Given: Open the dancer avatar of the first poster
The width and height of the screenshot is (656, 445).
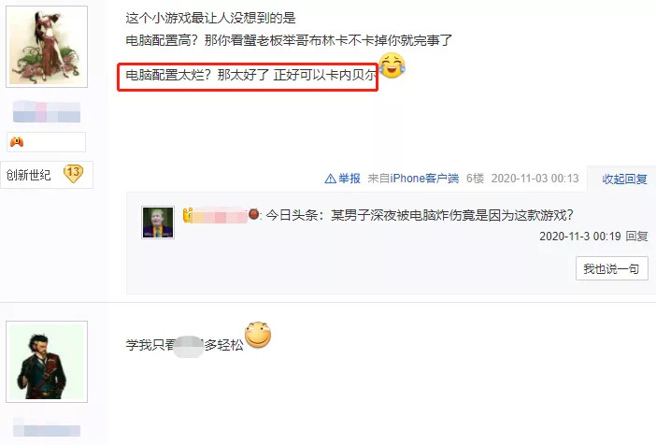Looking at the screenshot, I should click(x=47, y=47).
